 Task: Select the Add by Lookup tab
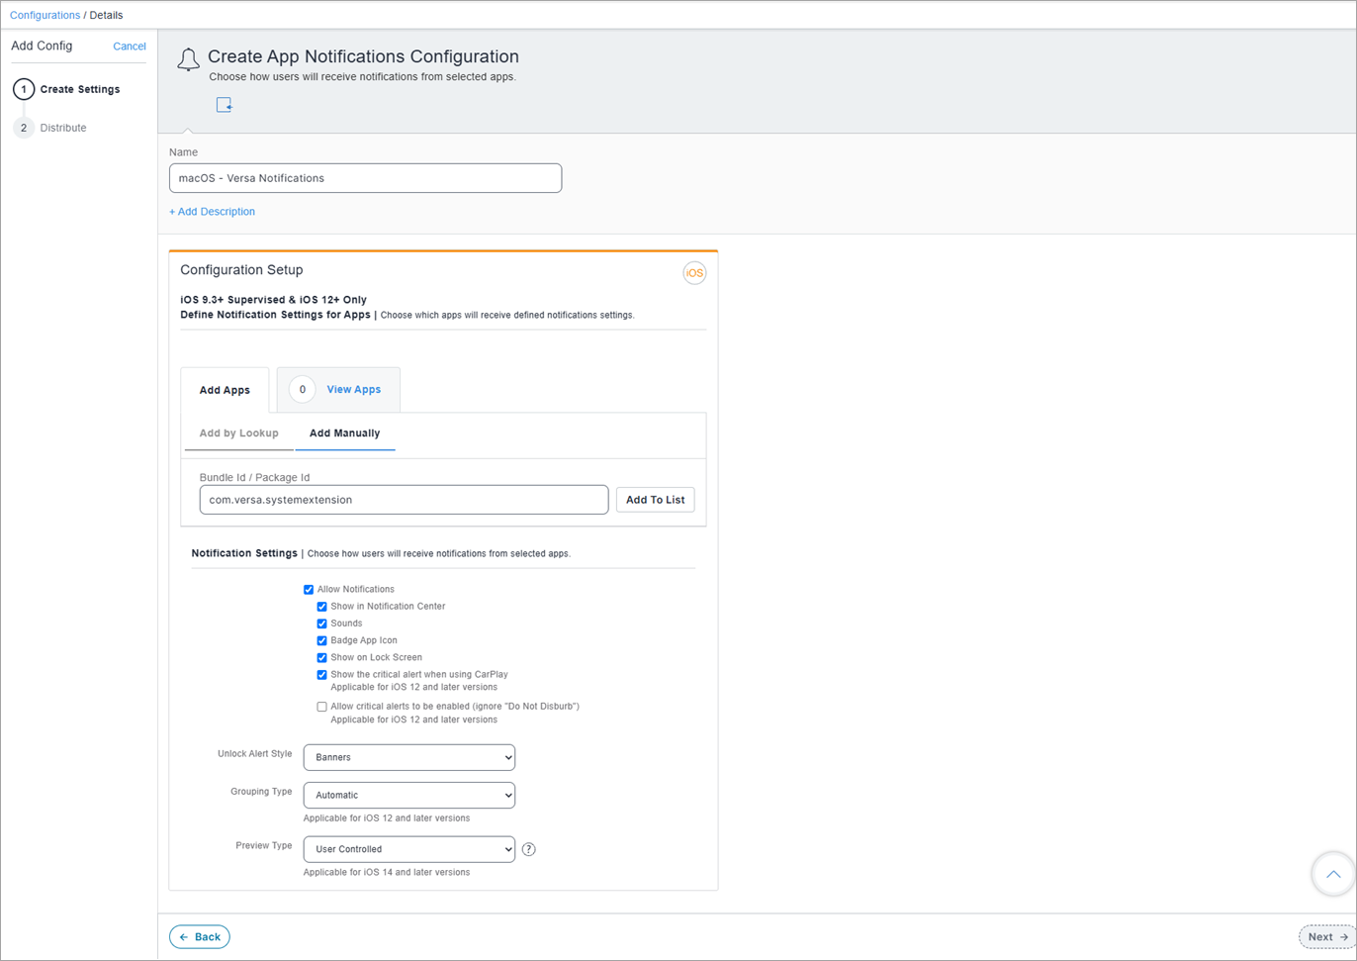(x=238, y=433)
